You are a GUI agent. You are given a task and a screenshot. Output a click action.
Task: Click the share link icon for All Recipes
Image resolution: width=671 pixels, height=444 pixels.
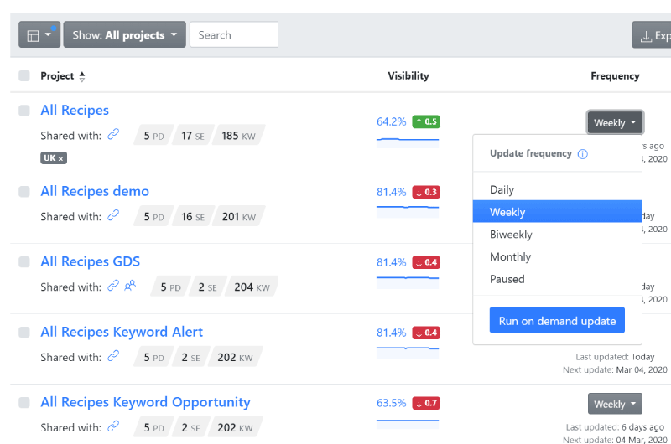tap(113, 135)
